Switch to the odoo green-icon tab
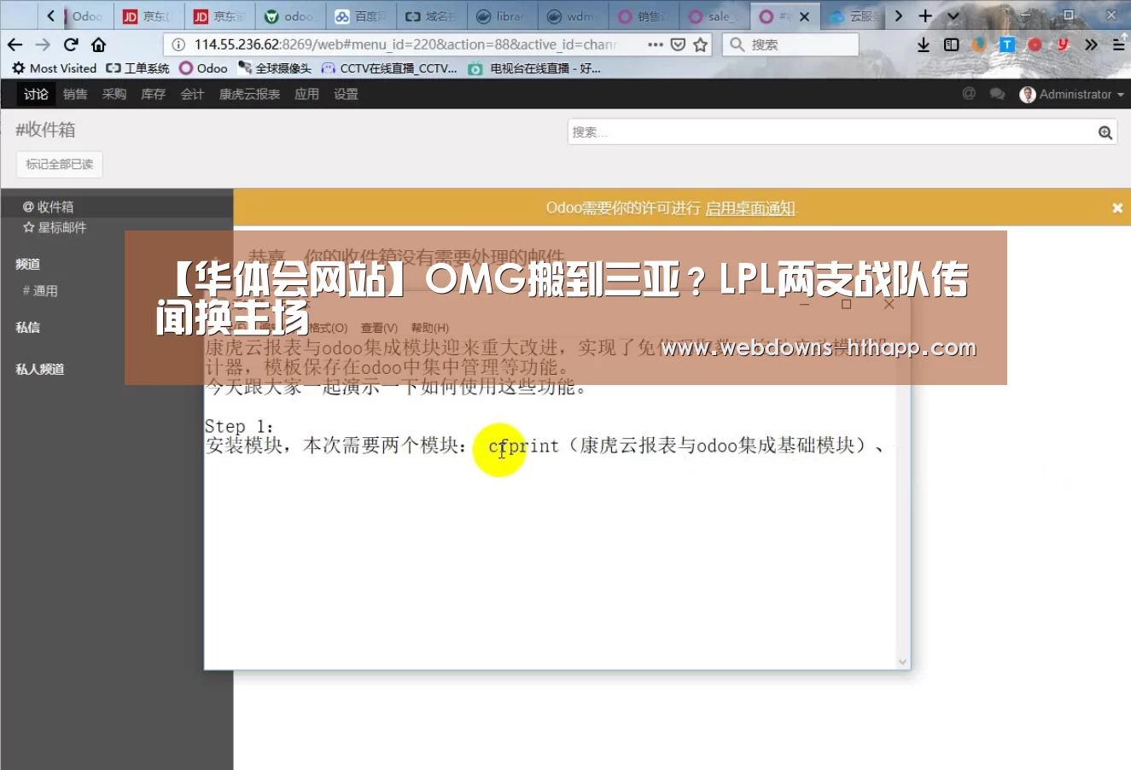 coord(289,16)
